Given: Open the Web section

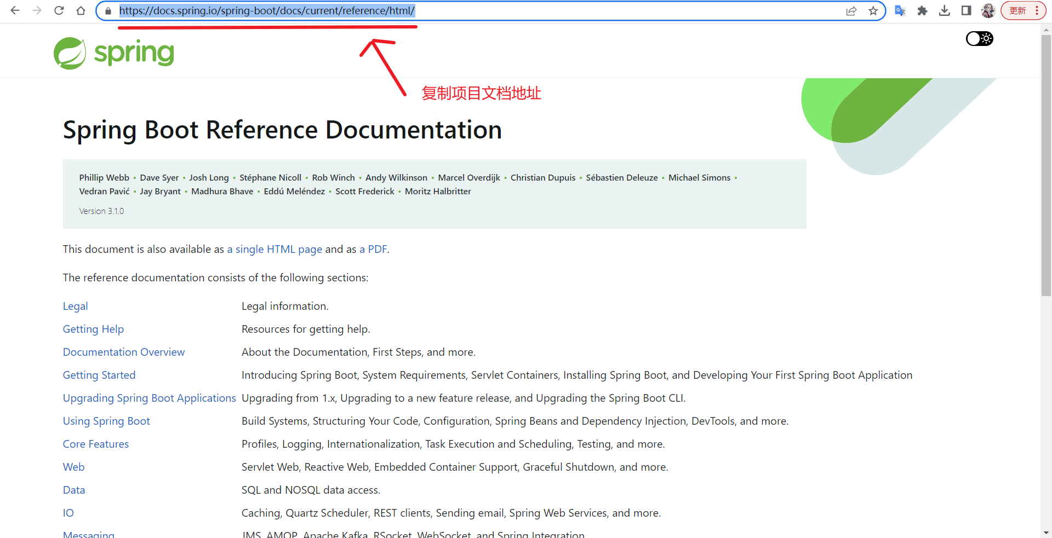Looking at the screenshot, I should 73,467.
